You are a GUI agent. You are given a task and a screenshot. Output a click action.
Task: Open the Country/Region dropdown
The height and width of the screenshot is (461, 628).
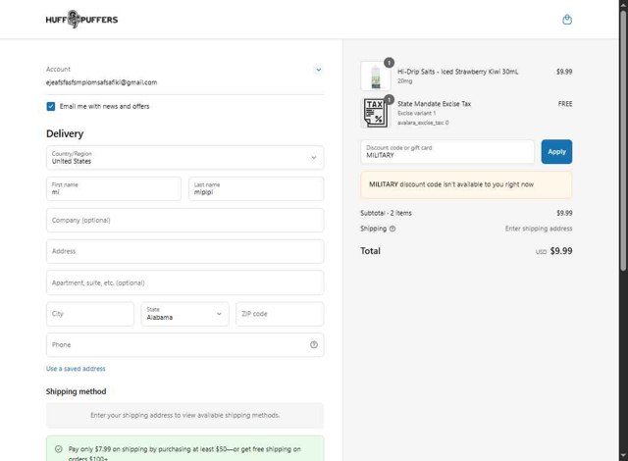[184, 157]
